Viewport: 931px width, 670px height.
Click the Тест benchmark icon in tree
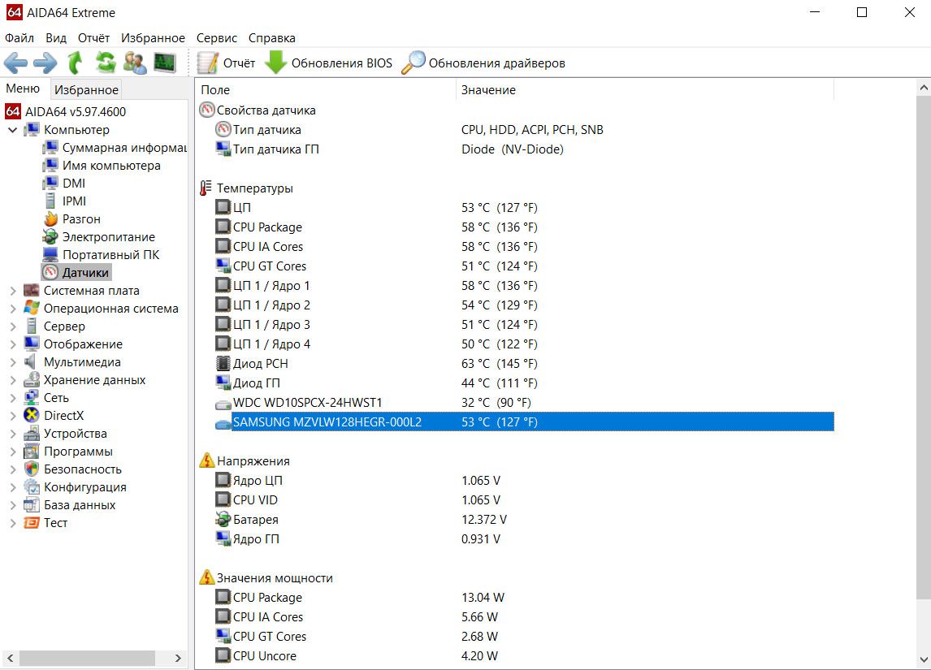[31, 523]
